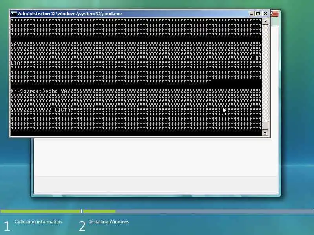The width and height of the screenshot is (314, 235).
Task: Click the X:\Sources>echo prompt line
Action: coord(136,91)
